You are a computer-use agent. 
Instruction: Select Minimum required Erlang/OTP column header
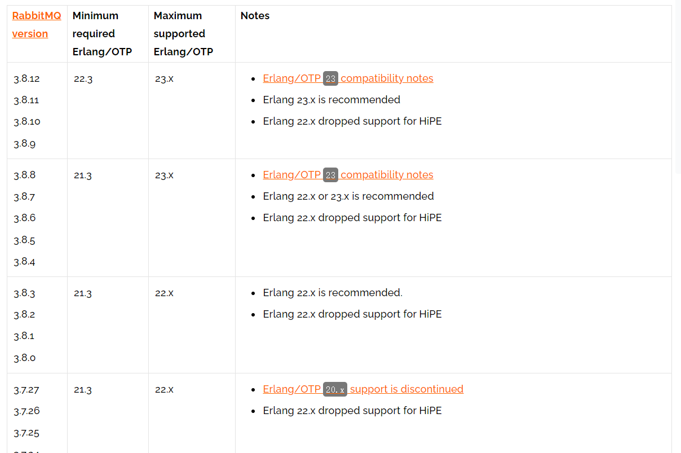tap(102, 34)
